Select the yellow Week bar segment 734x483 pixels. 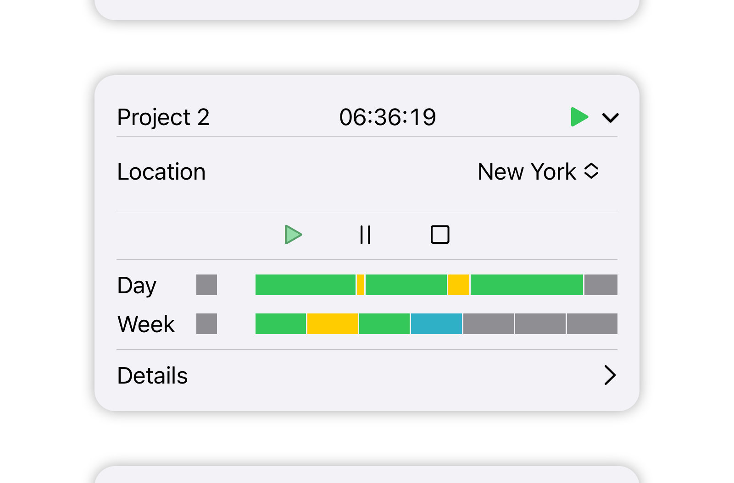tap(333, 324)
